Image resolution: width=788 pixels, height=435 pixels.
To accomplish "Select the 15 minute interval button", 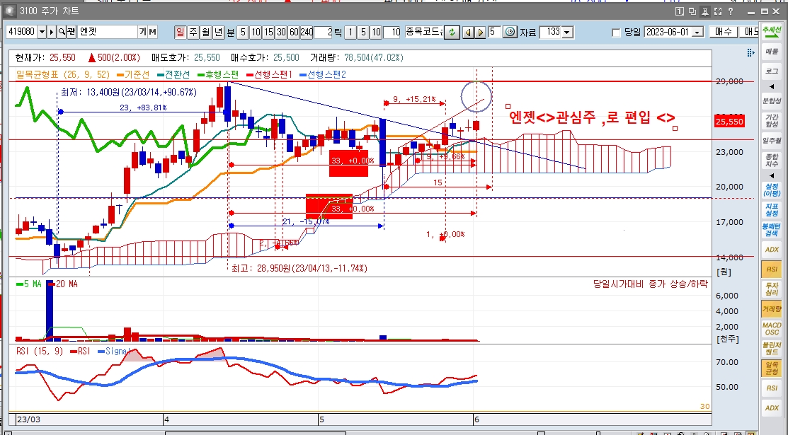I will click(268, 32).
